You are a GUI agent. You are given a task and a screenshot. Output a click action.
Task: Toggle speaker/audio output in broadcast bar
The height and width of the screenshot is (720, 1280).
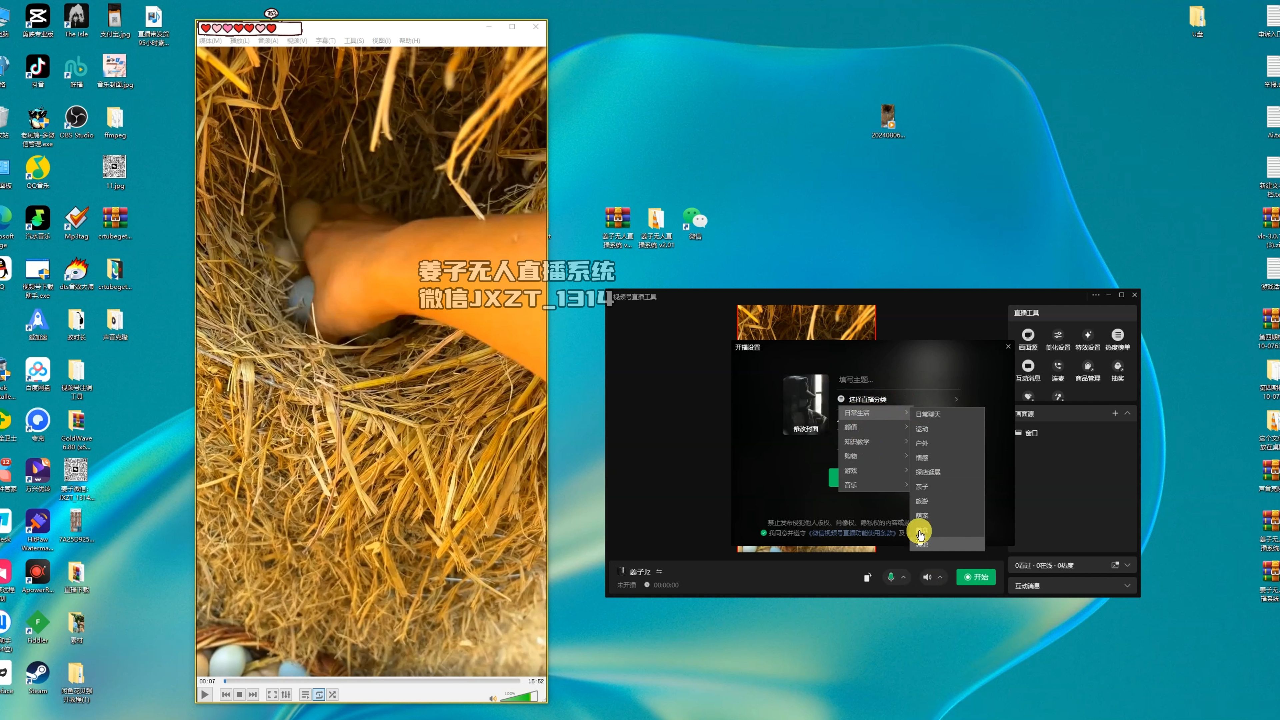coord(927,577)
